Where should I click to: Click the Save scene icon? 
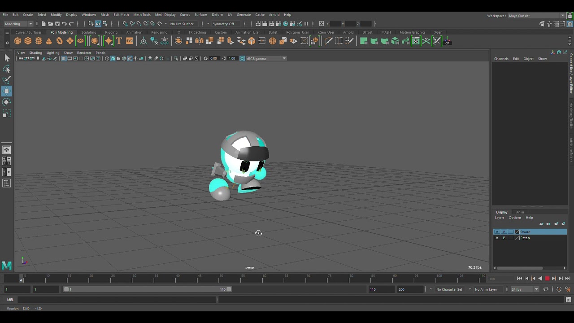tap(57, 24)
